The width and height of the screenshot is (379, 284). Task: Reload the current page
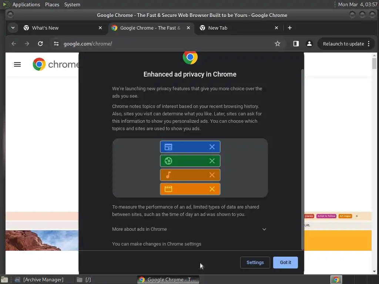(40, 44)
